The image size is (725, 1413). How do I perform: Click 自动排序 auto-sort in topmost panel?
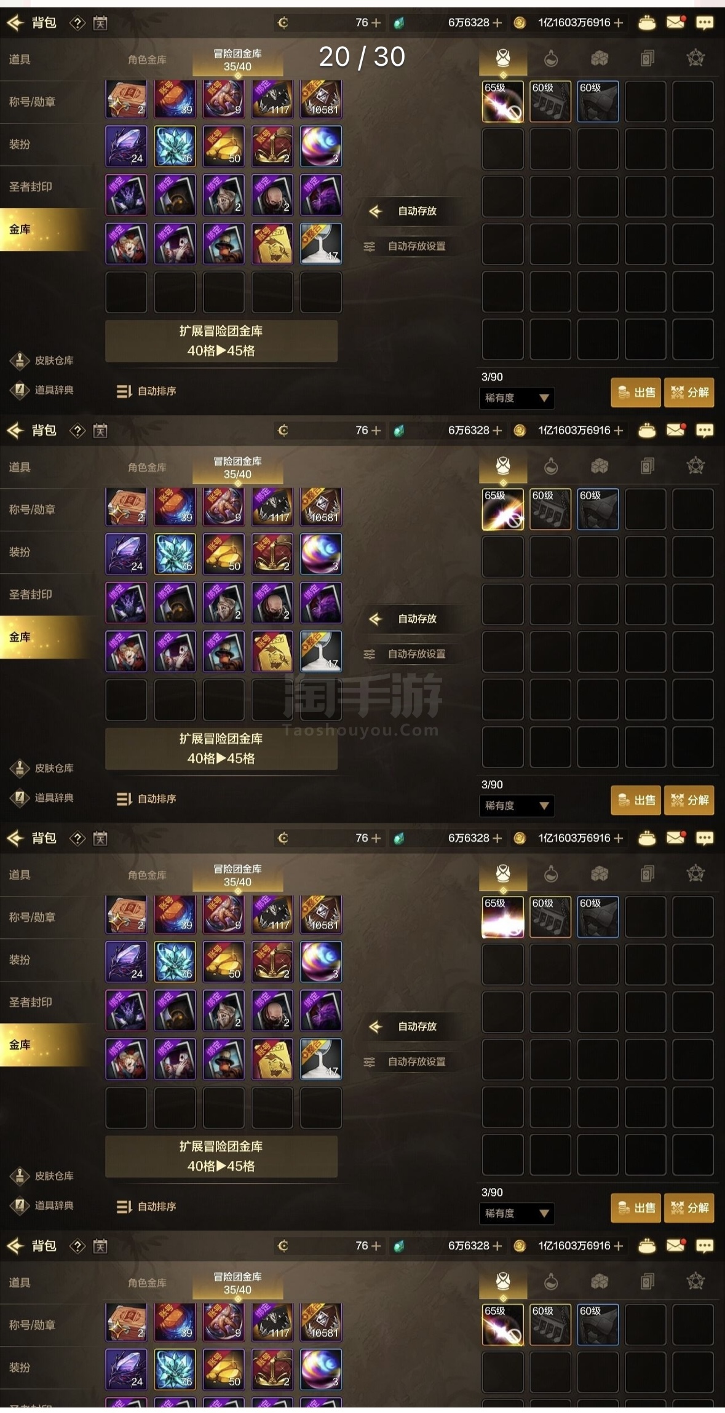(146, 391)
